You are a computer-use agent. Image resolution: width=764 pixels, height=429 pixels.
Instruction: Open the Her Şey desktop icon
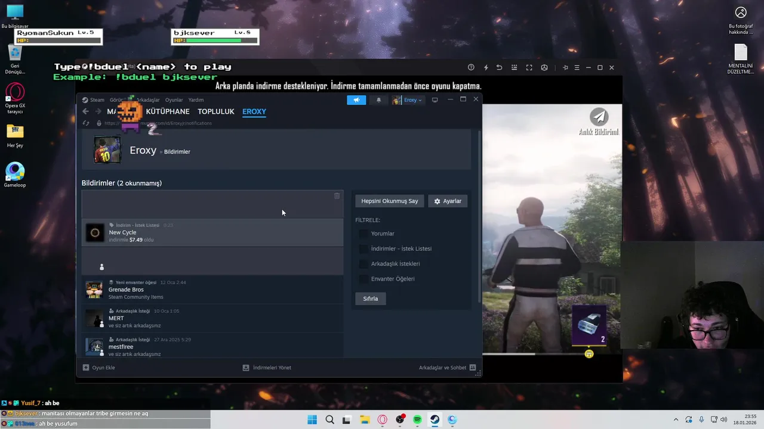click(x=15, y=136)
